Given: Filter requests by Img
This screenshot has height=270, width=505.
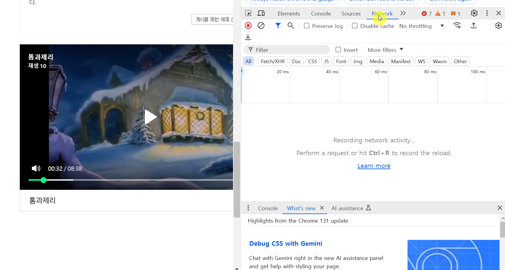Looking at the screenshot, I should coord(358,61).
